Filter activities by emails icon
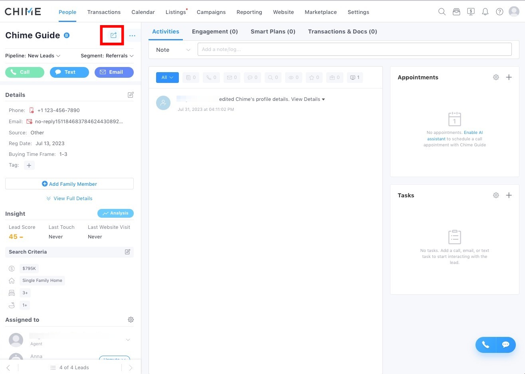Viewport: 525px width, 374px height. [232, 77]
